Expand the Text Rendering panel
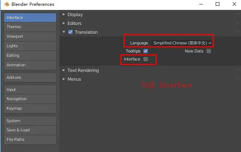The height and width of the screenshot is (152, 241). (64, 70)
